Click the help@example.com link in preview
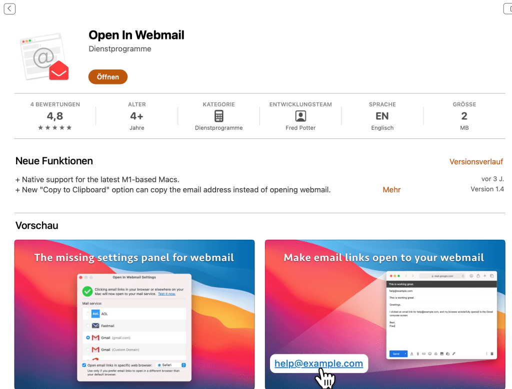 [x=318, y=363]
